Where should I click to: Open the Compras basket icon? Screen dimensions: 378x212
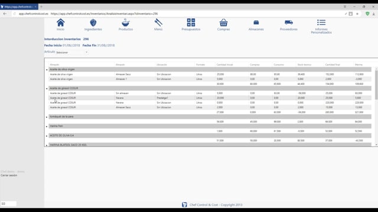[223, 22]
